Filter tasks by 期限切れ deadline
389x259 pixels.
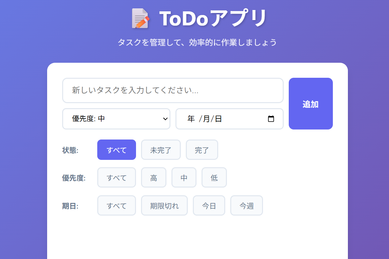164,205
